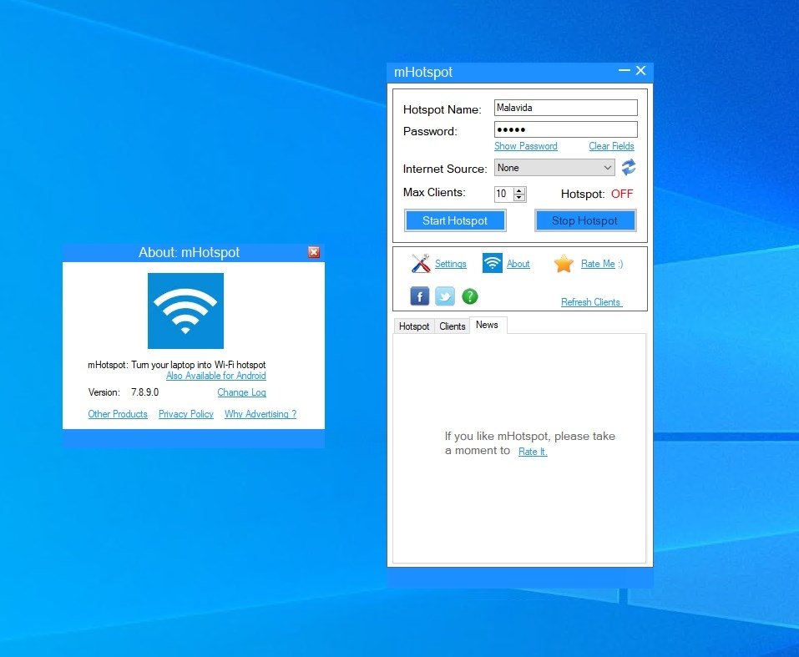Image resolution: width=799 pixels, height=657 pixels.
Task: Click the Stop Hotspot button
Action: pyautogui.click(x=585, y=220)
